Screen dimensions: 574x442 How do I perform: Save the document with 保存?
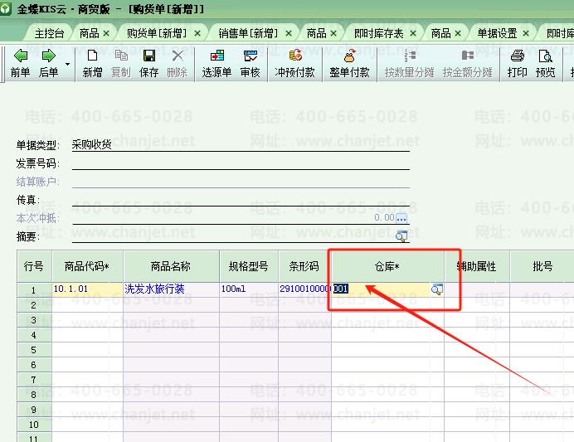(149, 63)
